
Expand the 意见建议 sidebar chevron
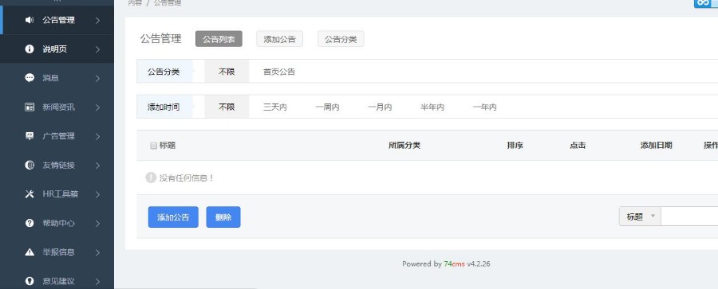[x=97, y=281]
